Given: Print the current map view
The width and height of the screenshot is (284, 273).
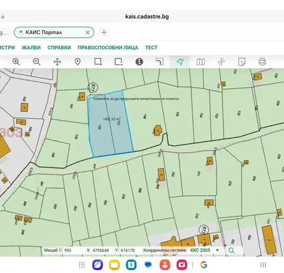Looking at the screenshot, I should tap(262, 61).
